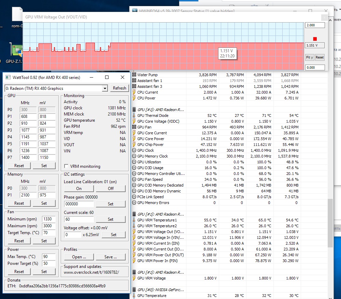Click the GPU Fan sensor icon

tap(134, 127)
